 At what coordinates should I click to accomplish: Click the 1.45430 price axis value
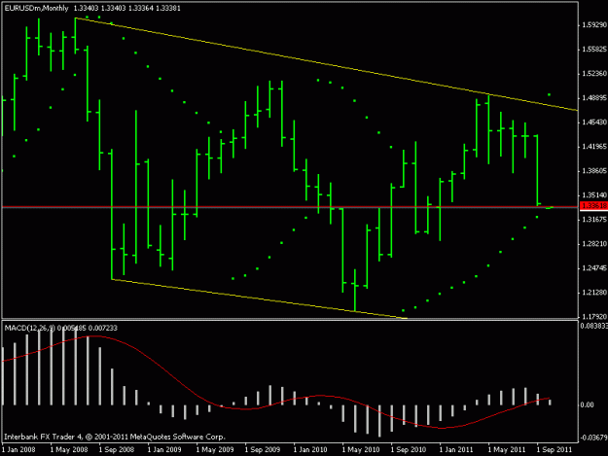tap(594, 123)
